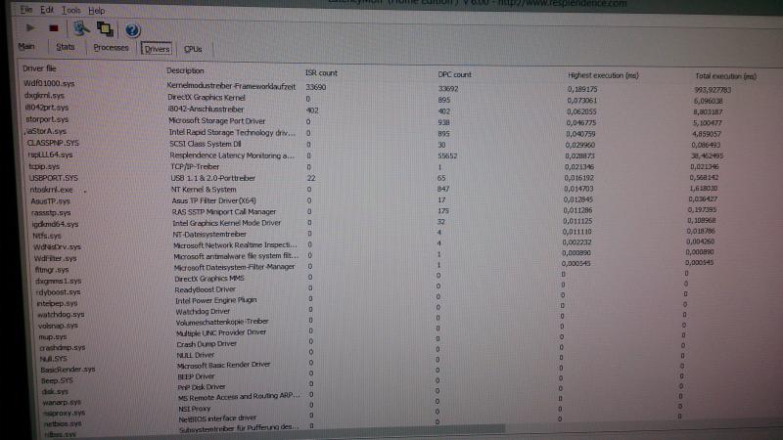This screenshot has width=783, height=440.
Task: Click the NT Kernel & System description
Action: click(204, 190)
